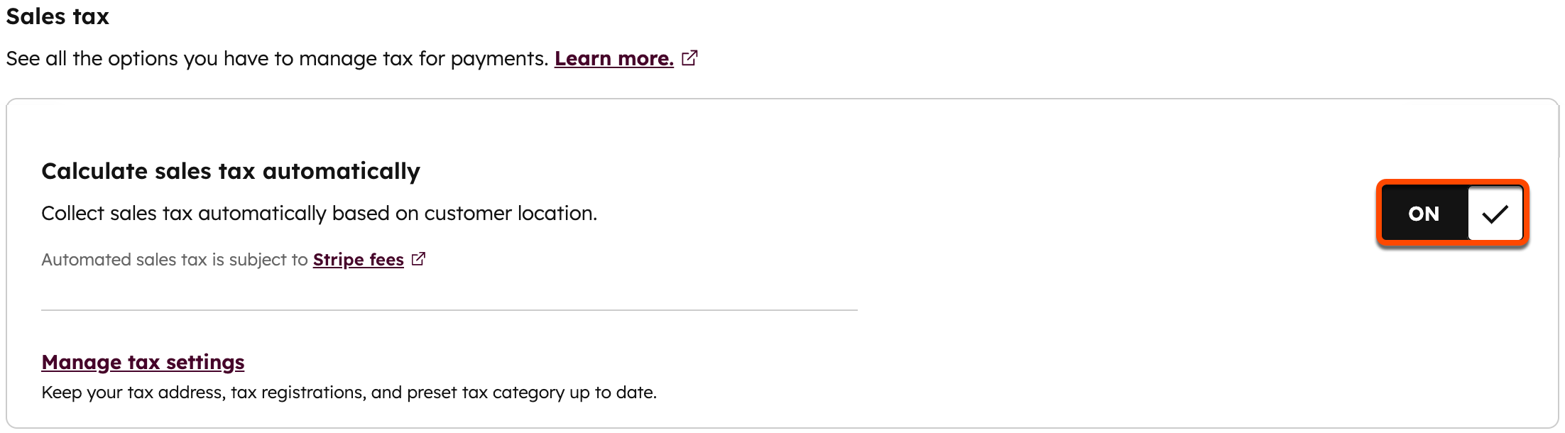Click the Sales tax page heading

(58, 16)
